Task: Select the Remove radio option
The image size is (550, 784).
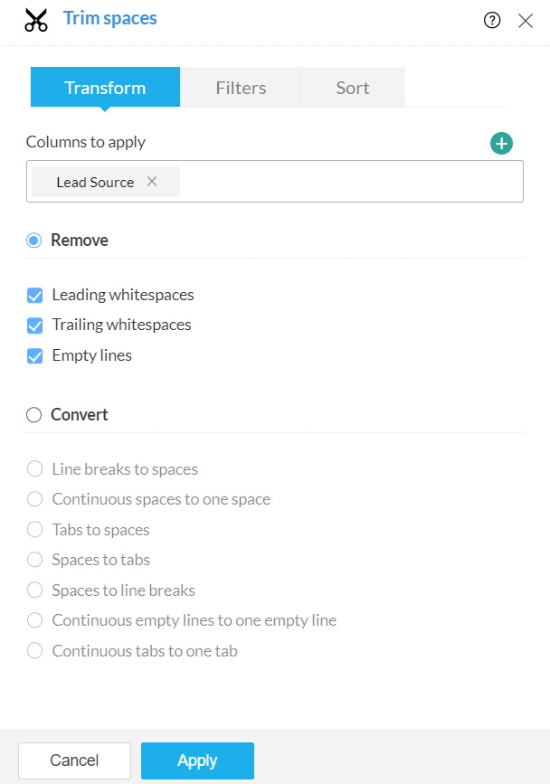Action: (34, 241)
